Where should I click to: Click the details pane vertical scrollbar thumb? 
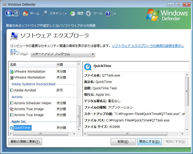[187, 91]
